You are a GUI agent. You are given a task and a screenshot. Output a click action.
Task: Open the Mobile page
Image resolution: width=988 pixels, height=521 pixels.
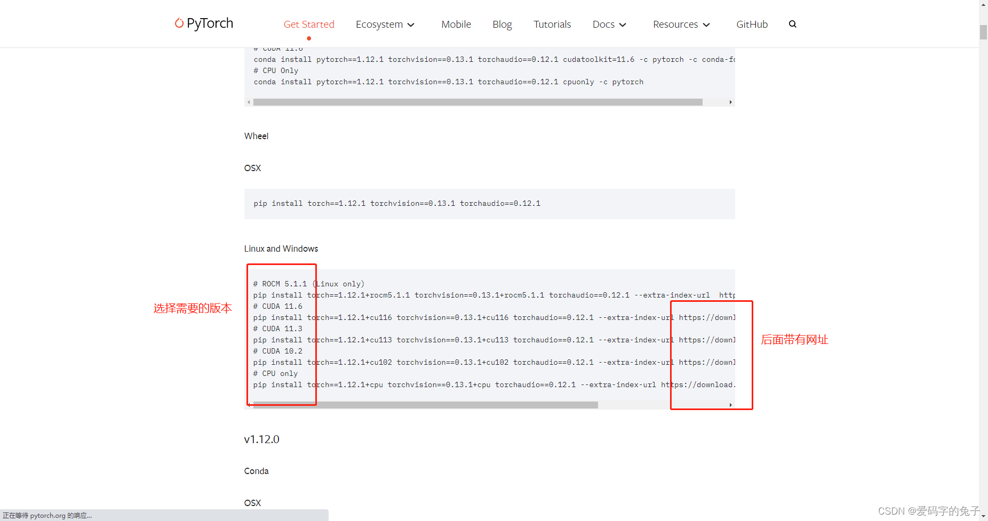tap(456, 24)
